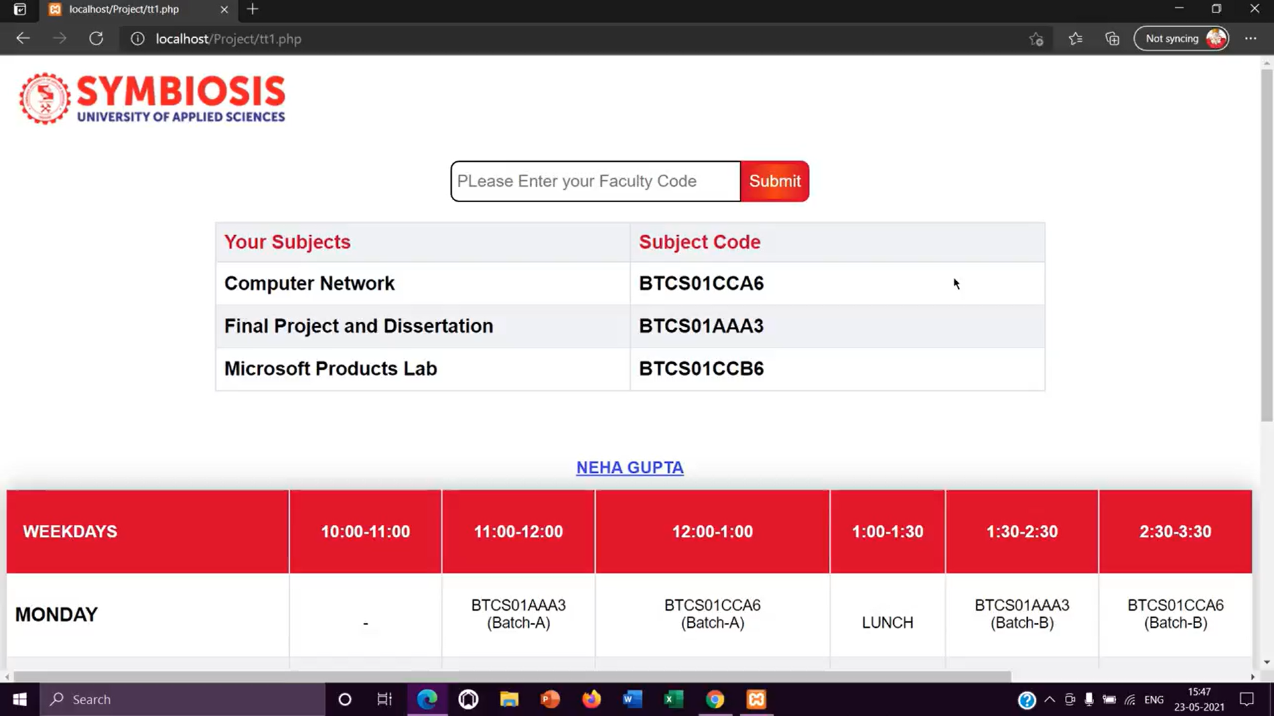Click the faculty code input field
This screenshot has width=1274, height=716.
[594, 181]
